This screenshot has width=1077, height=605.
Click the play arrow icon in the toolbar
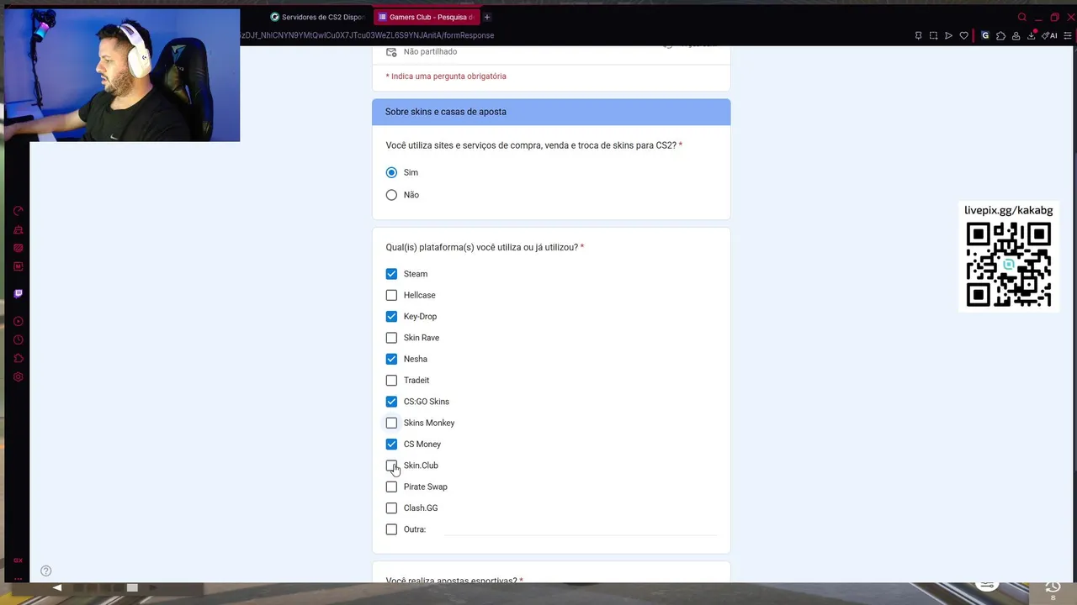(x=948, y=35)
